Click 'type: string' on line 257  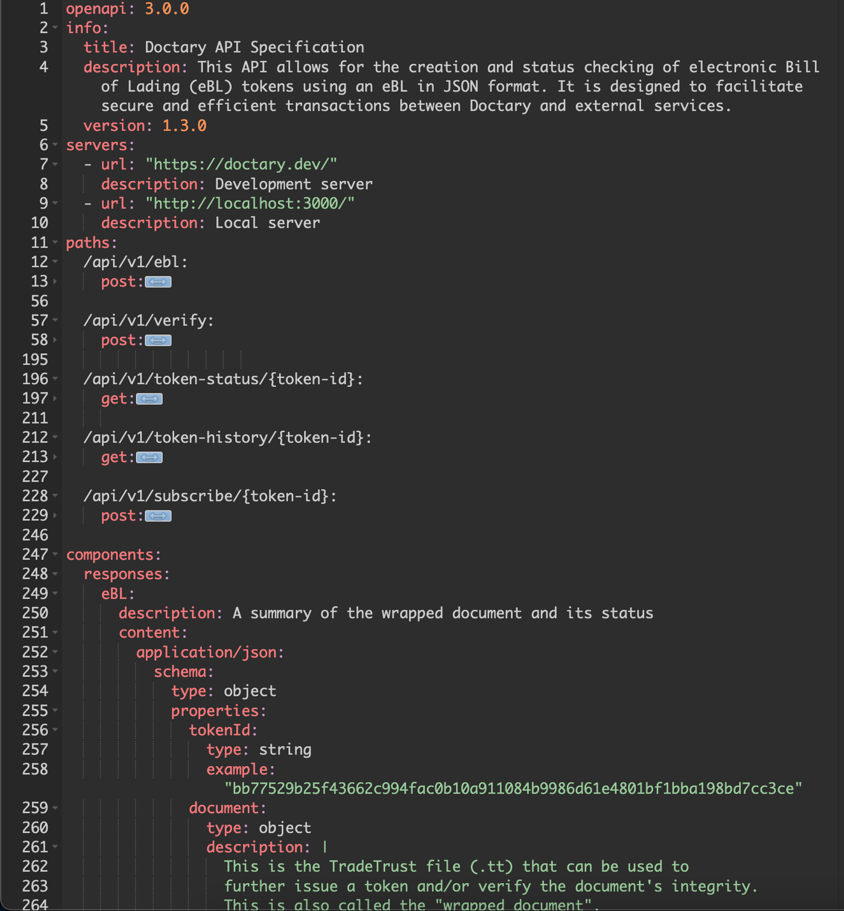tap(259, 749)
